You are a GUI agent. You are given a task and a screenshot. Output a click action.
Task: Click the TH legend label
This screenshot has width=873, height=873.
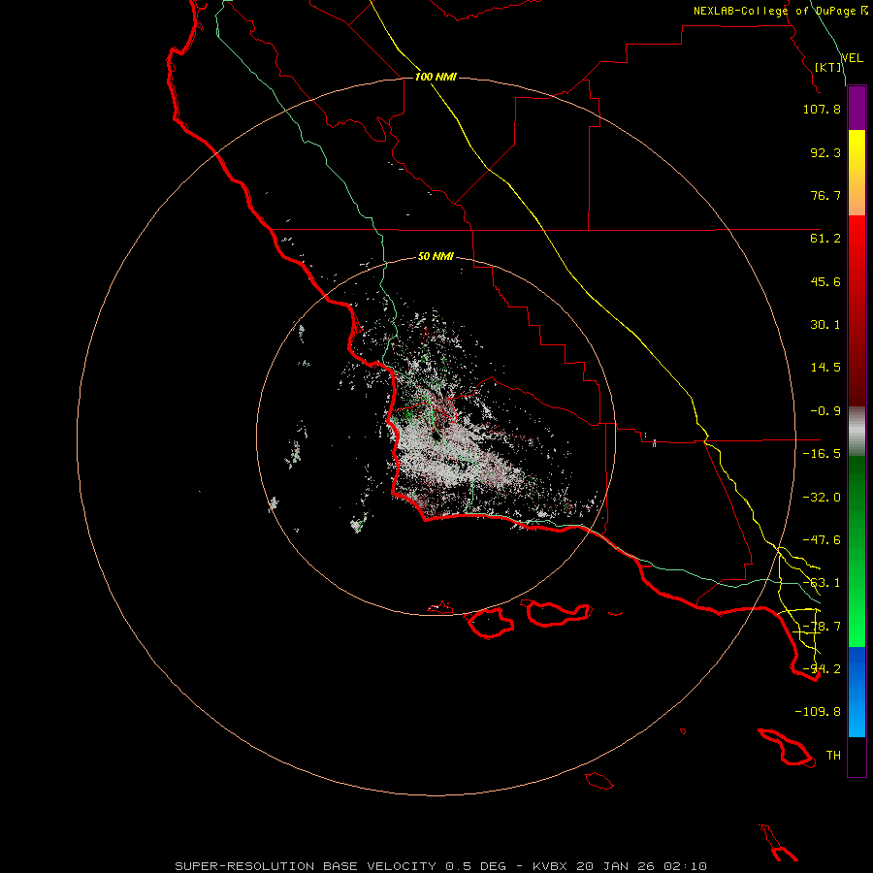click(833, 756)
